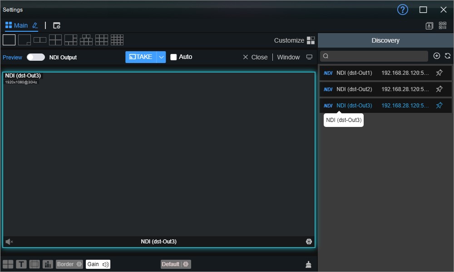This screenshot has height=272, width=454.
Task: Clear all with the broom icon
Action: point(308,264)
